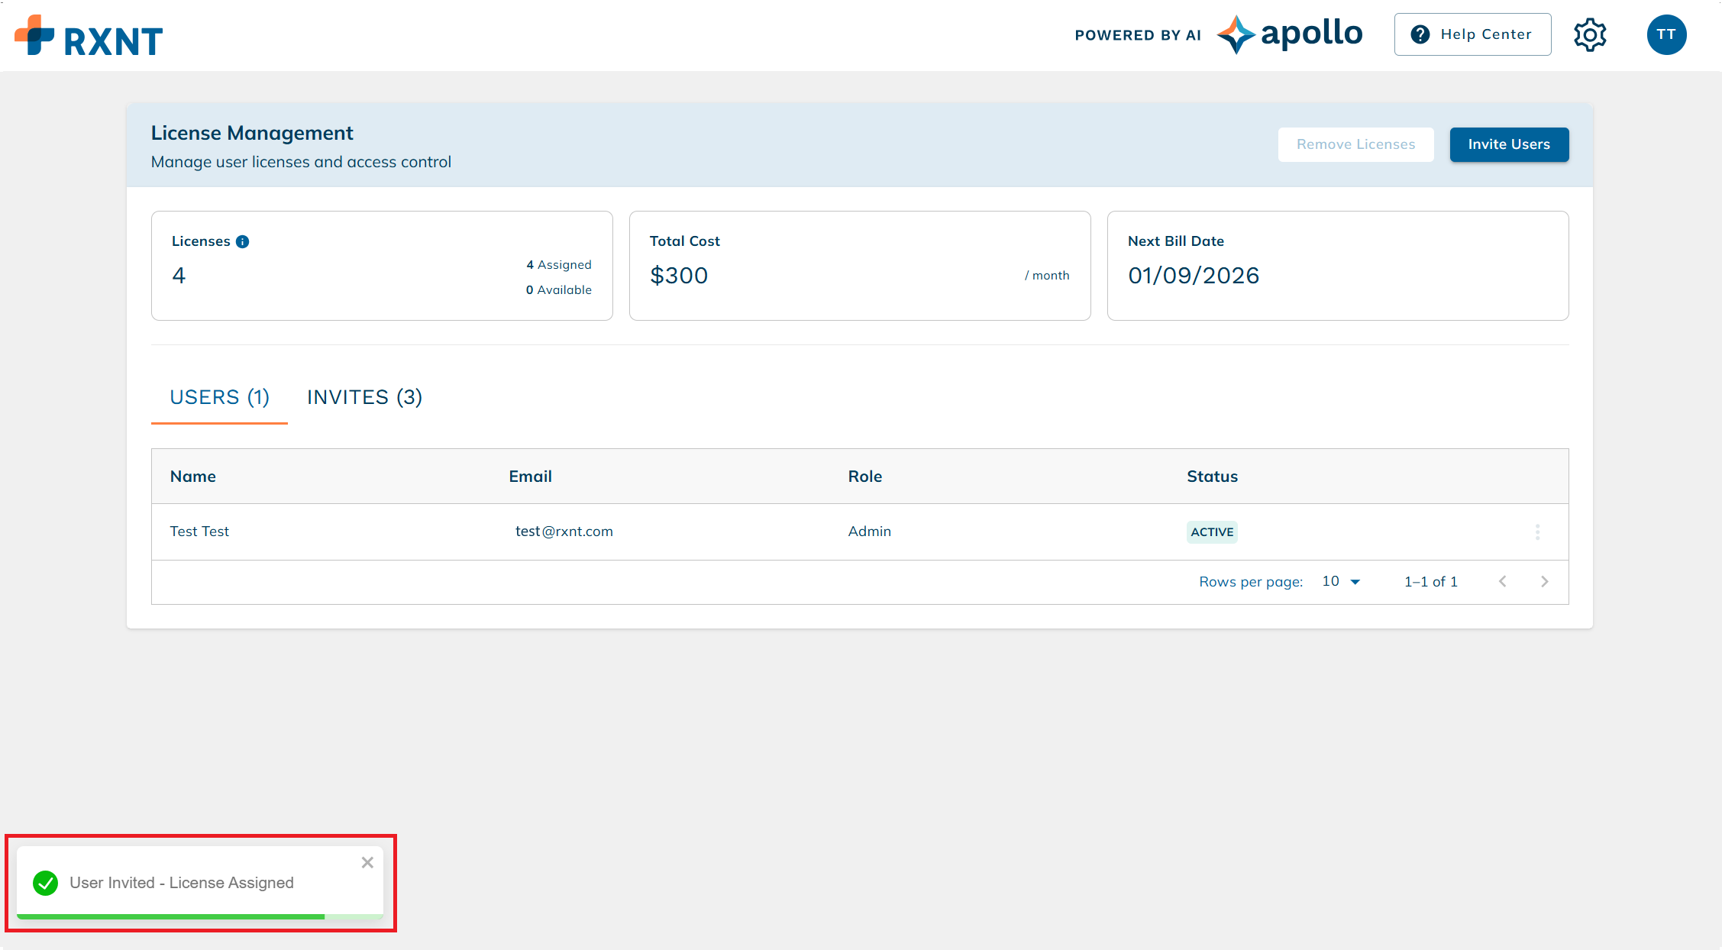Go to the previous page of users

point(1502,581)
